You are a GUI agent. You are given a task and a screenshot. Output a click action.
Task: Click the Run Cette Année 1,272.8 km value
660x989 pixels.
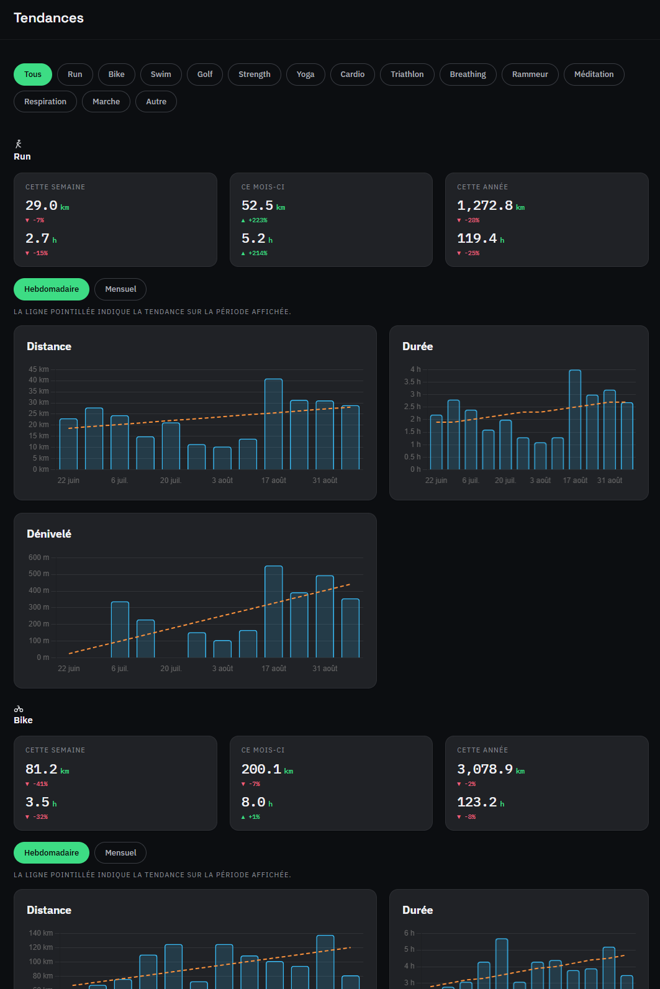click(491, 205)
